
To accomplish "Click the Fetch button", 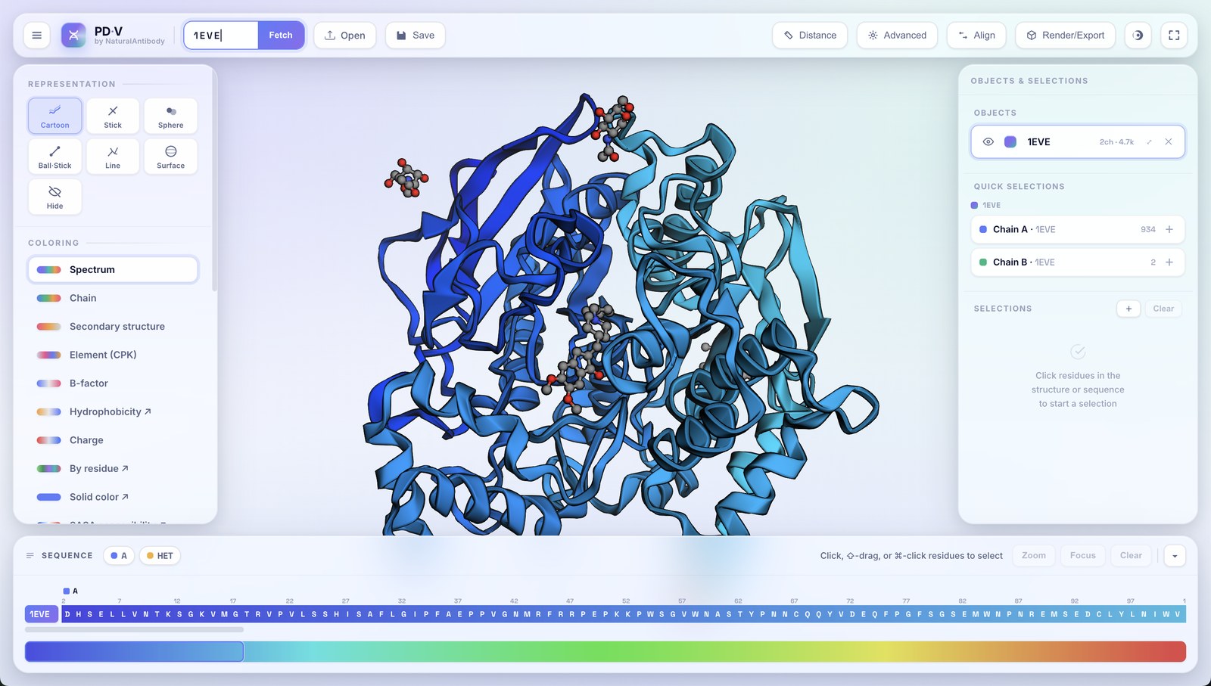I will (281, 35).
